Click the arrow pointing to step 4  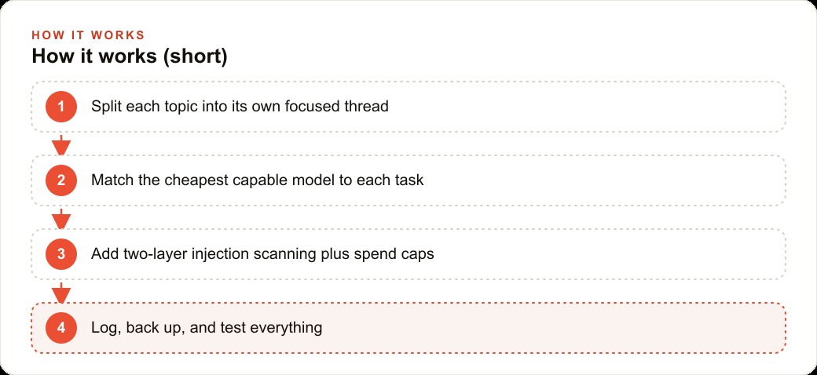(61, 293)
